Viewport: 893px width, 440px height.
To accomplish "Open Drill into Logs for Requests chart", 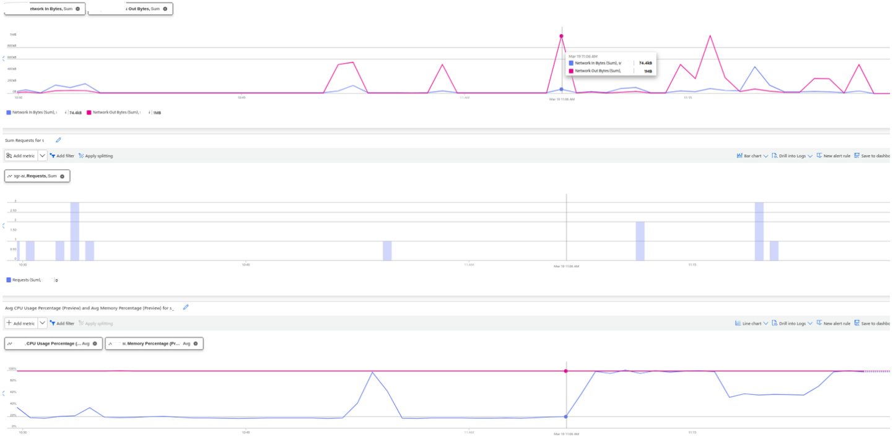I will coord(791,155).
